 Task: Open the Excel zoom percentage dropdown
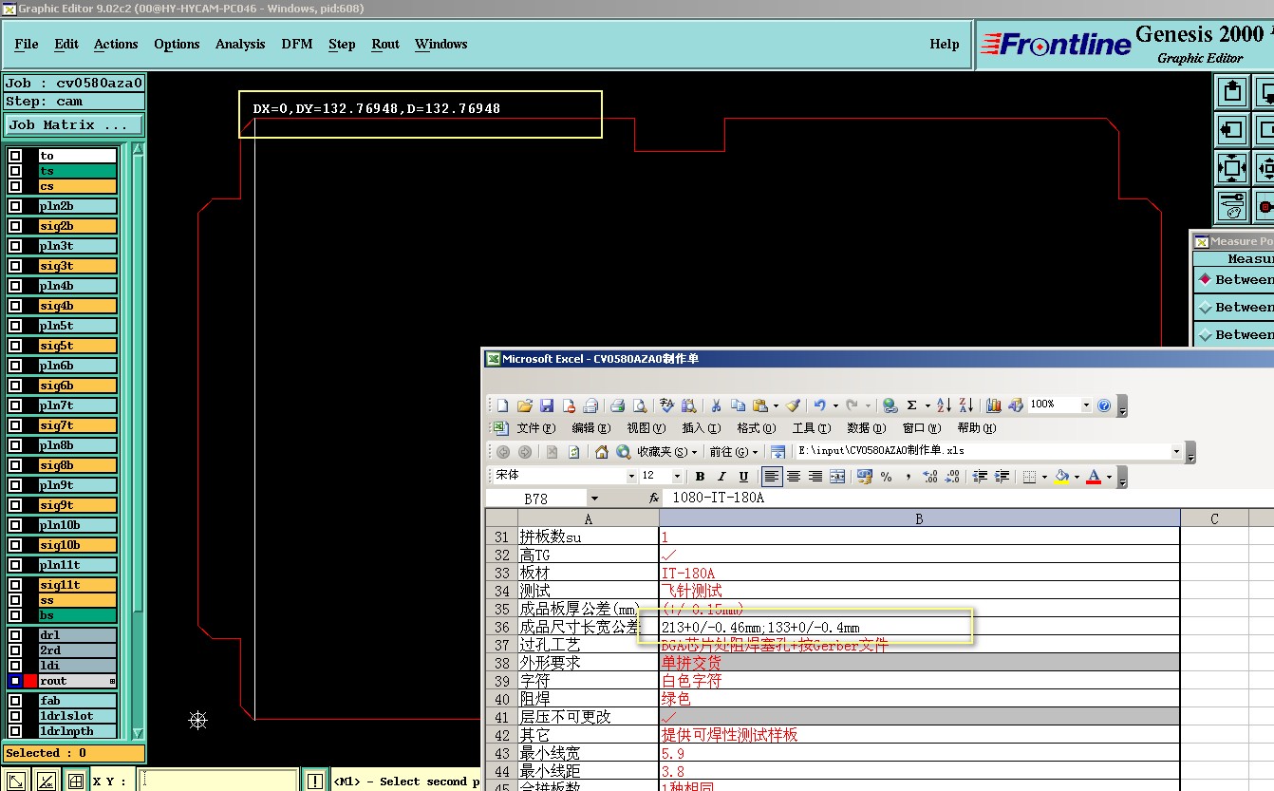click(x=1085, y=405)
